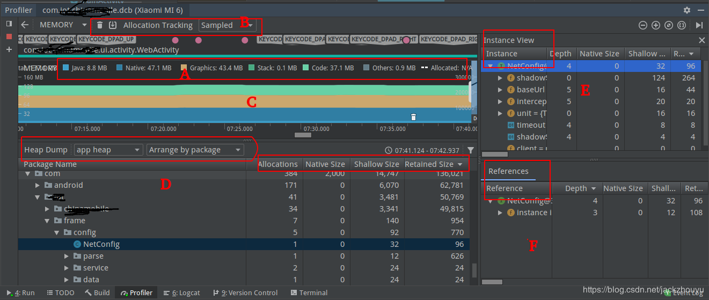Image resolution: width=709 pixels, height=300 pixels.
Task: Collapse the frame package node
Action: pyautogui.click(x=47, y=221)
